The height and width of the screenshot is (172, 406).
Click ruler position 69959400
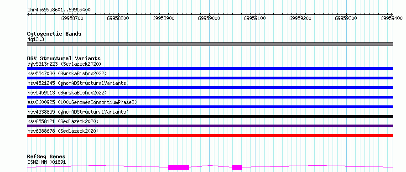point(392,18)
